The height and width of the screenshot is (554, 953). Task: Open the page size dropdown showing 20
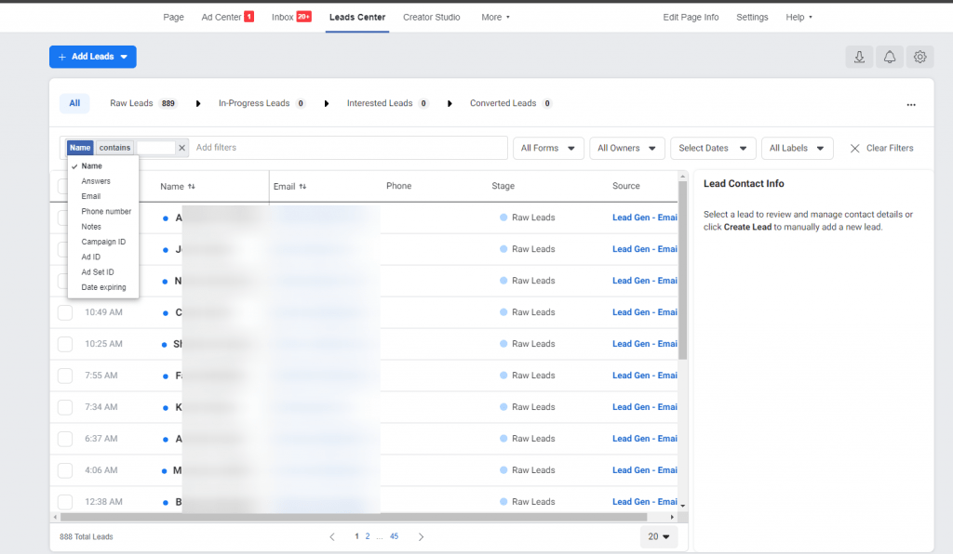tap(659, 536)
